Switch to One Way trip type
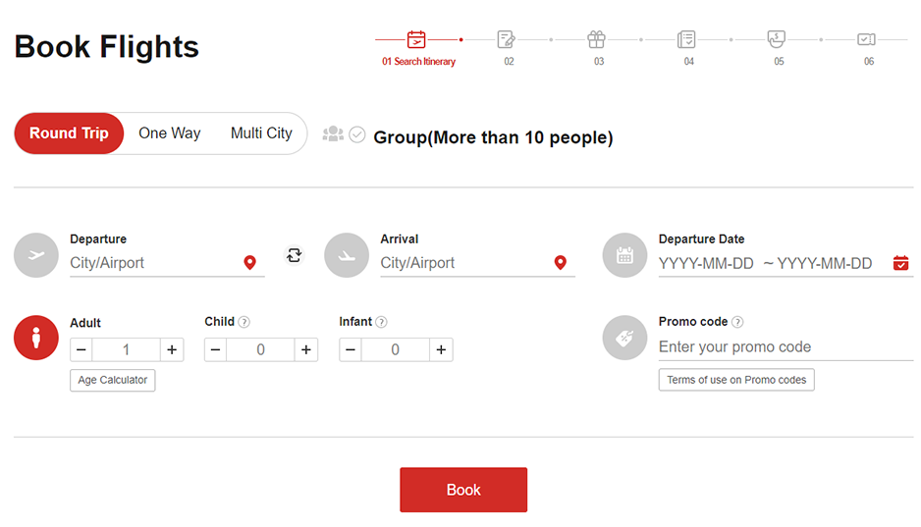Image resolution: width=921 pixels, height=527 pixels. click(169, 133)
